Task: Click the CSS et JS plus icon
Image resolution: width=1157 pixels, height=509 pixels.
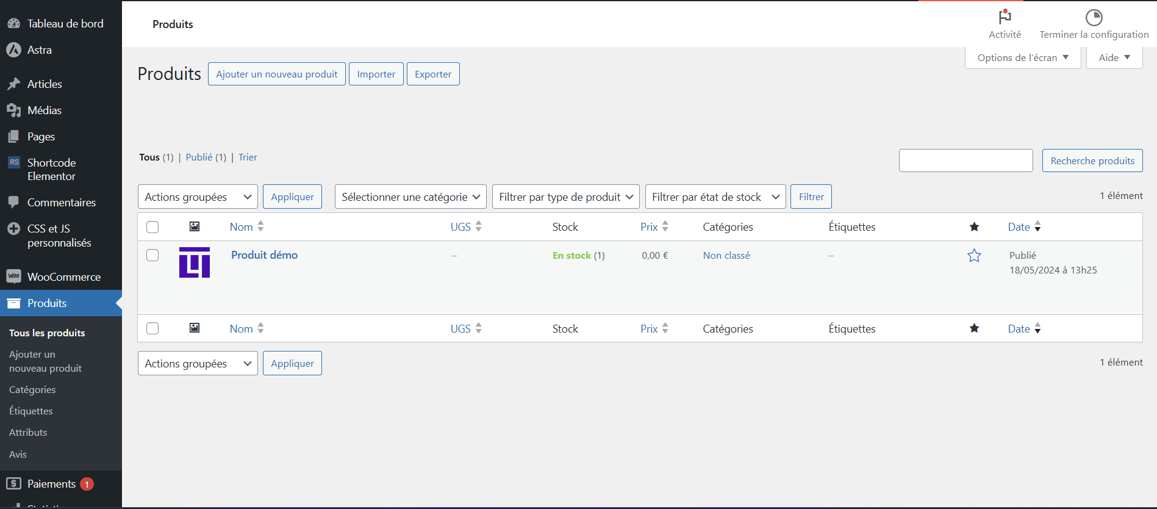Action: click(13, 229)
